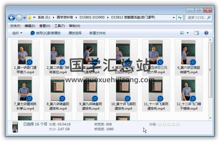
Task: Click 帧高度: 1080 in details pane
Action: pyautogui.click(x=104, y=129)
